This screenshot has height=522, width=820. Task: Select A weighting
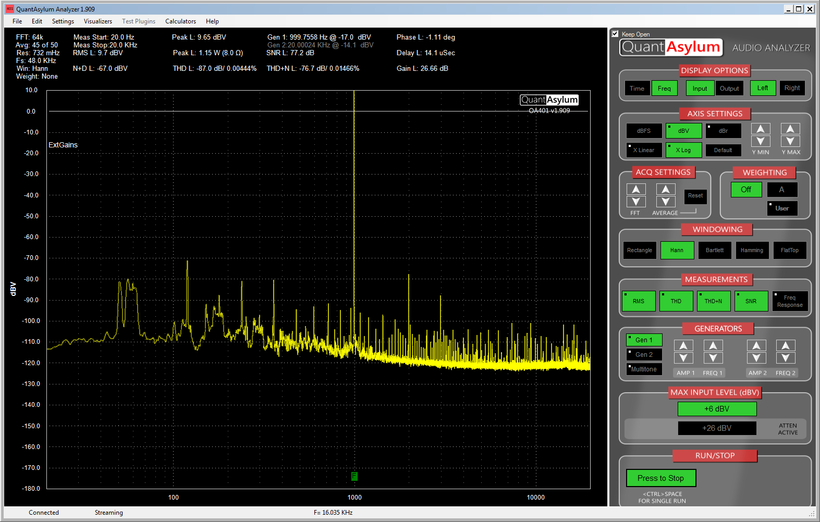(782, 190)
